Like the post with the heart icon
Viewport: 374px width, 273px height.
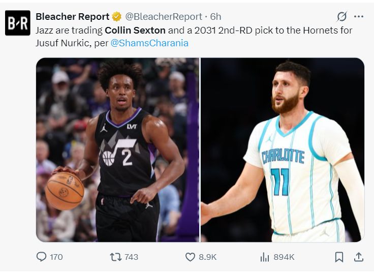tap(190, 257)
